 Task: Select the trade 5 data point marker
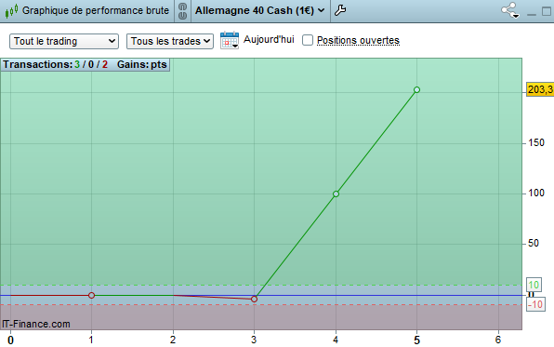pos(416,90)
